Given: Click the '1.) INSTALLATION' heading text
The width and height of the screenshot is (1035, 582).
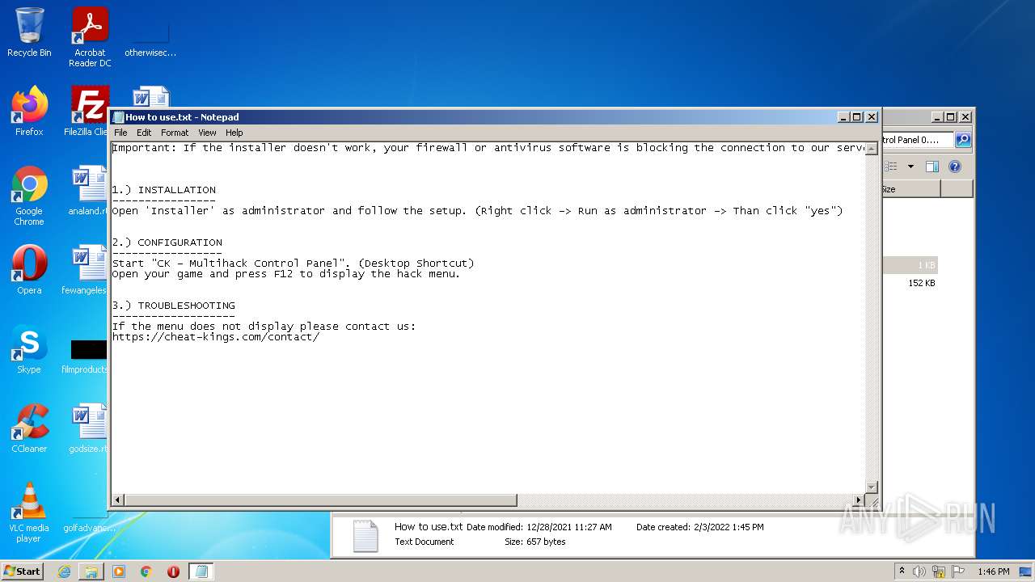Looking at the screenshot, I should (x=163, y=190).
